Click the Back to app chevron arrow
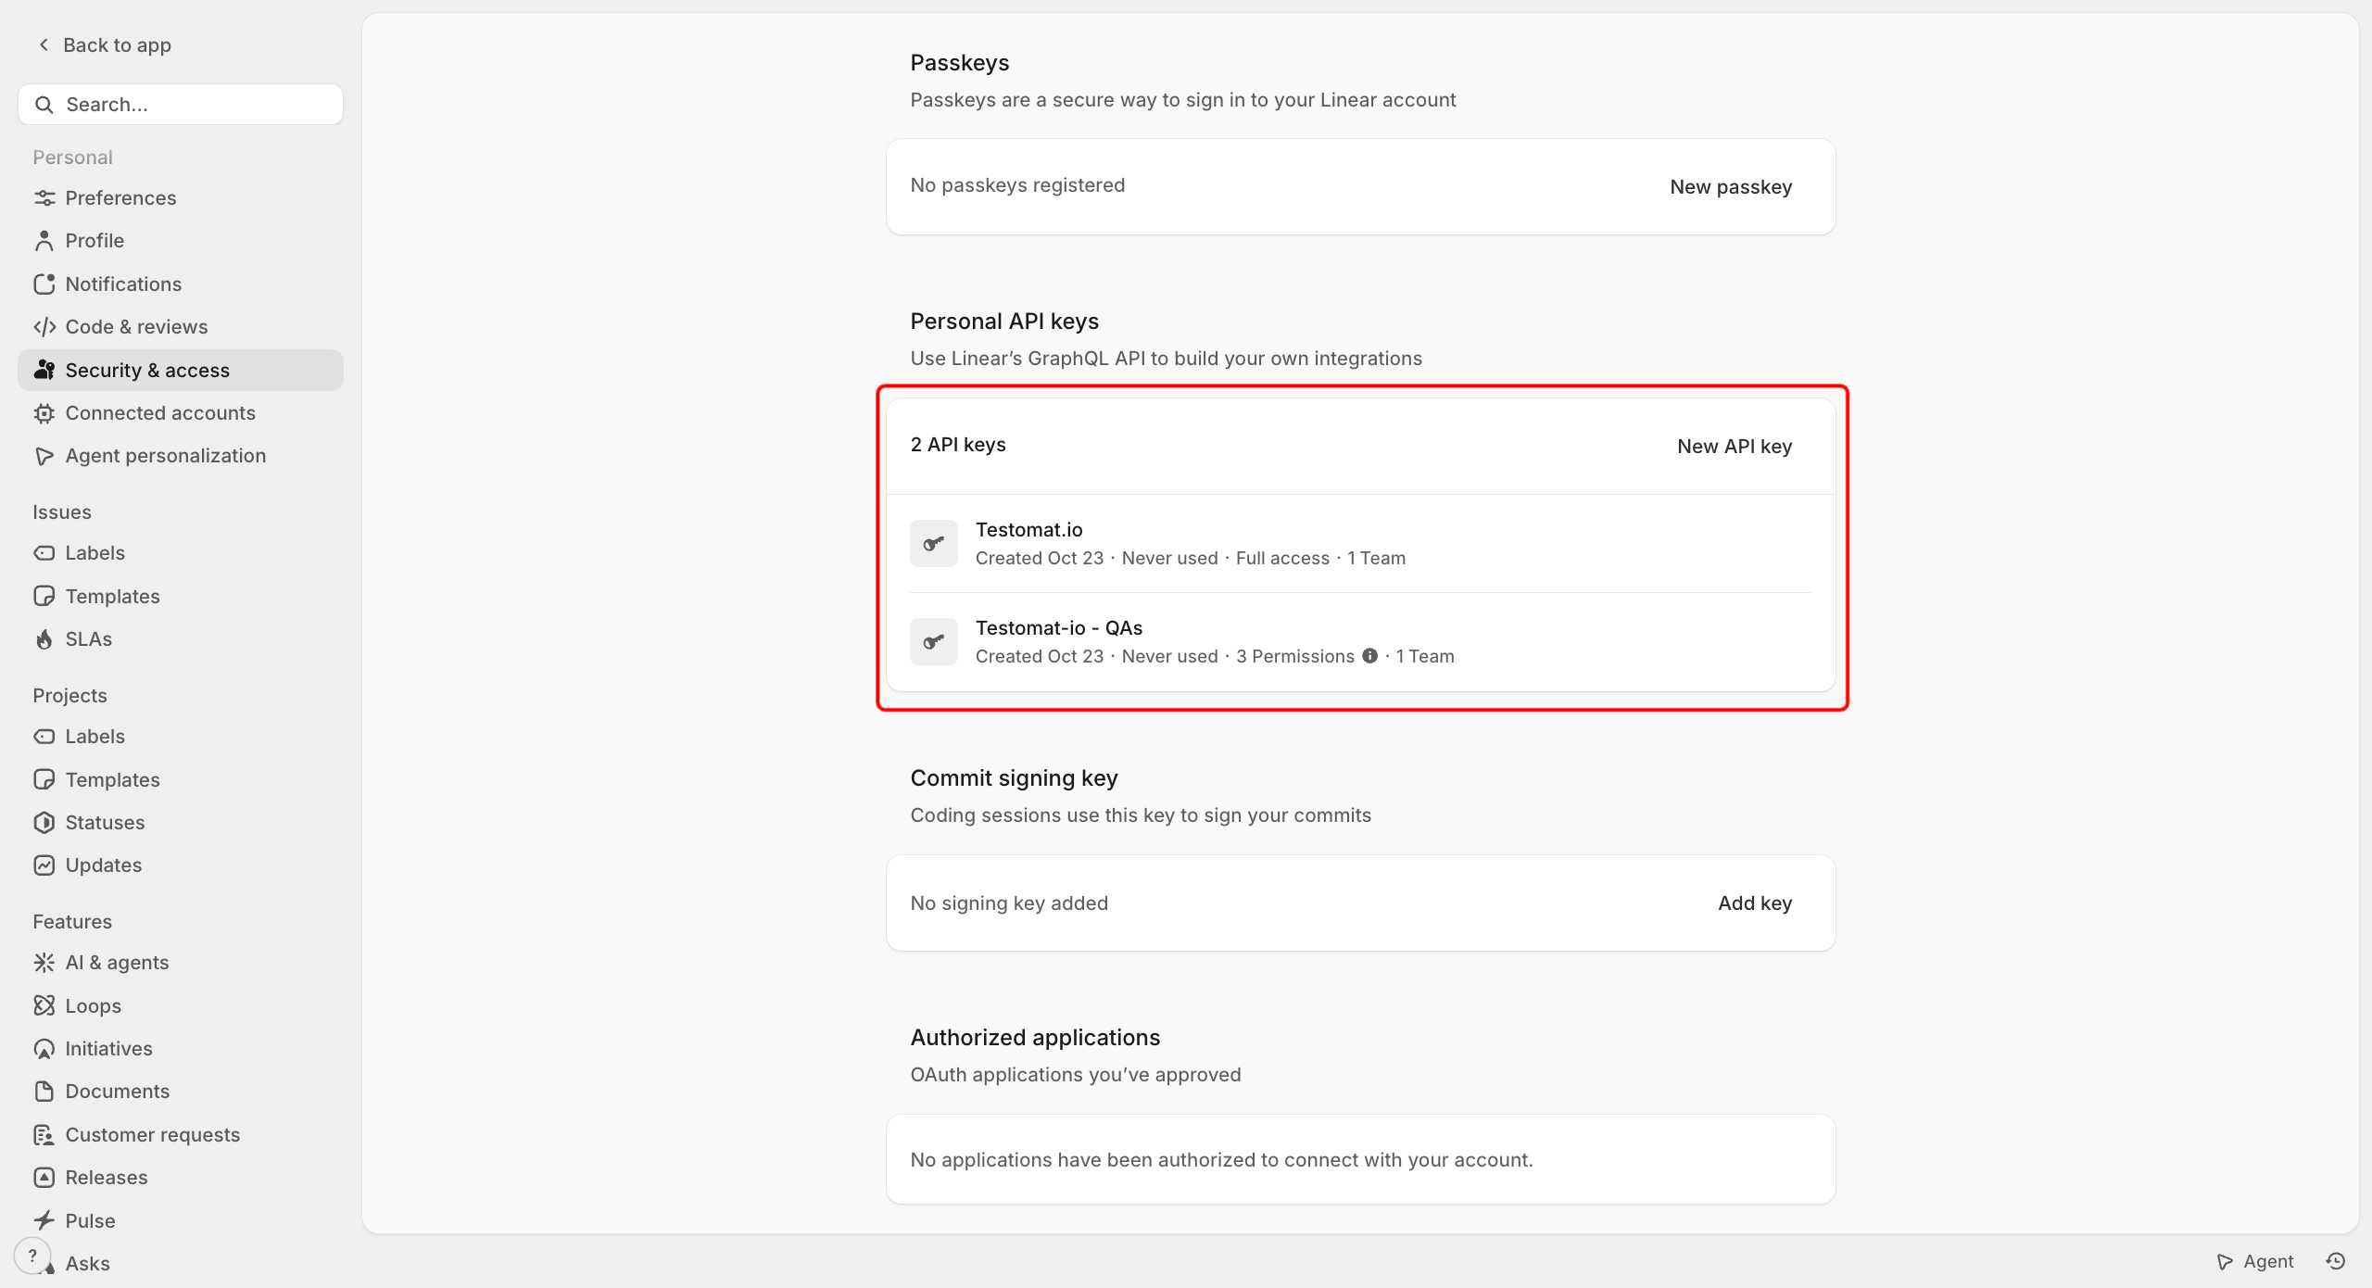 pyautogui.click(x=44, y=44)
